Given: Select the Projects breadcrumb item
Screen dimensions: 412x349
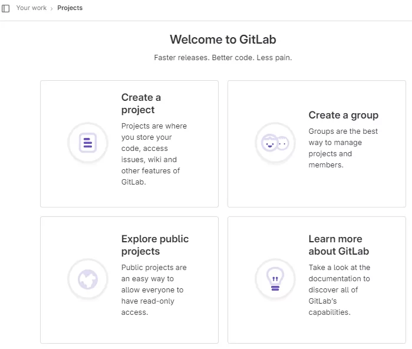Looking at the screenshot, I should click(x=70, y=8).
